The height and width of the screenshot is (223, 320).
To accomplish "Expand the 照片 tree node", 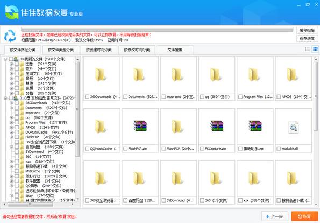I will pos(11,69).
